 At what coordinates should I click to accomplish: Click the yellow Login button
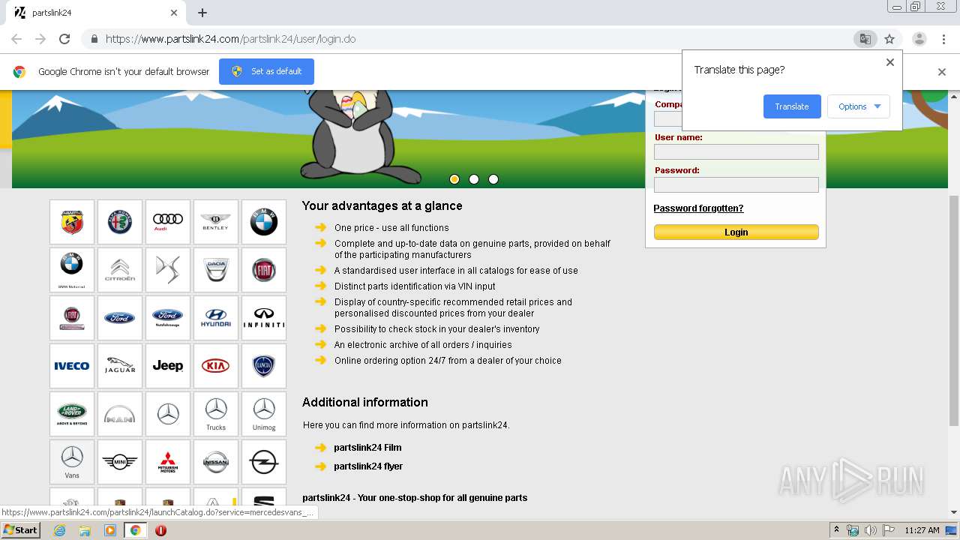click(736, 232)
